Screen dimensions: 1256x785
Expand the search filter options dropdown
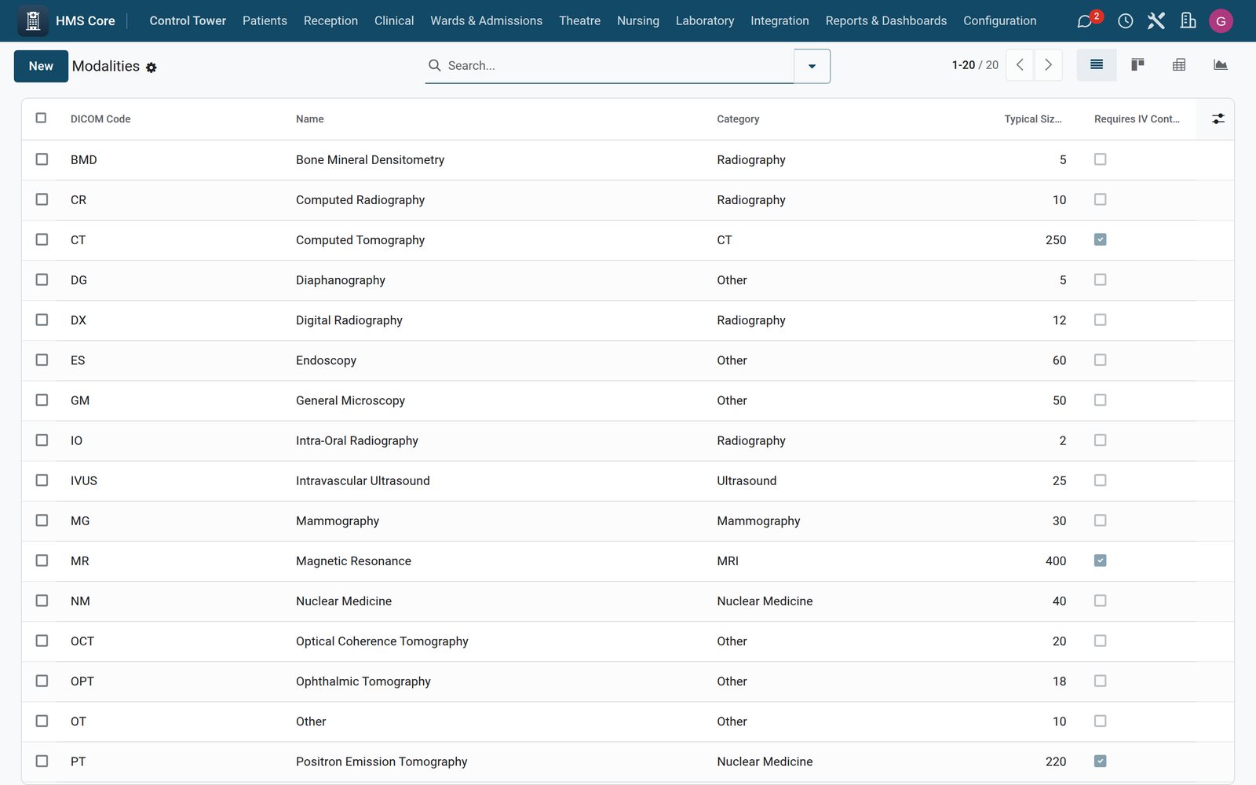point(812,66)
